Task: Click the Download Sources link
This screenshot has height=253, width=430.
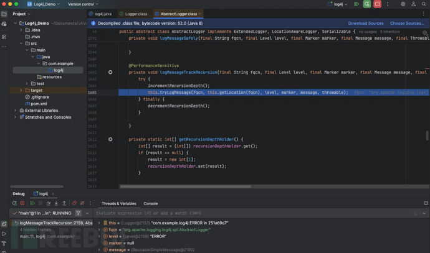Action: [365, 23]
